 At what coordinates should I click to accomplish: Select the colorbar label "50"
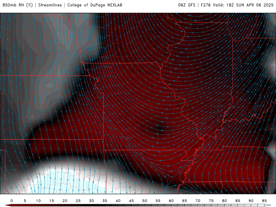pyautogui.click(x=145, y=201)
